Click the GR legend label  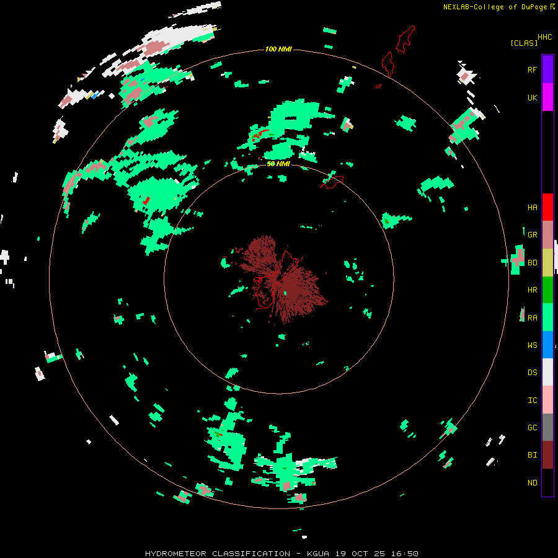[532, 235]
